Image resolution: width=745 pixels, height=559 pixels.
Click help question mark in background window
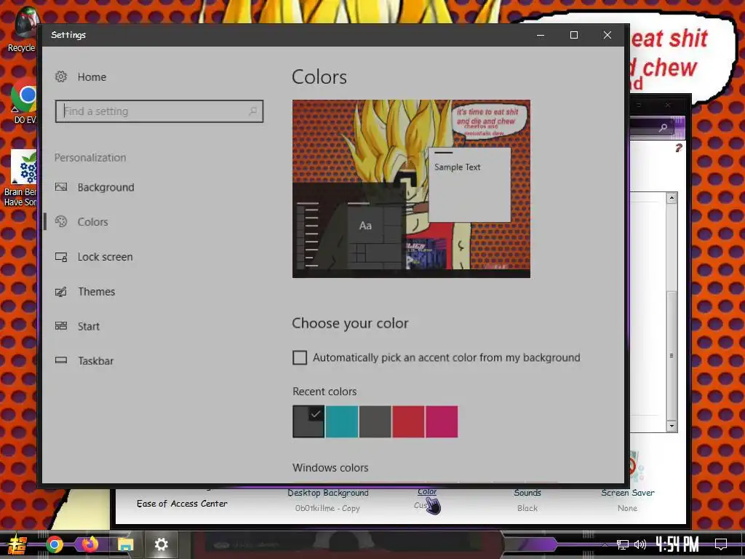tap(679, 148)
